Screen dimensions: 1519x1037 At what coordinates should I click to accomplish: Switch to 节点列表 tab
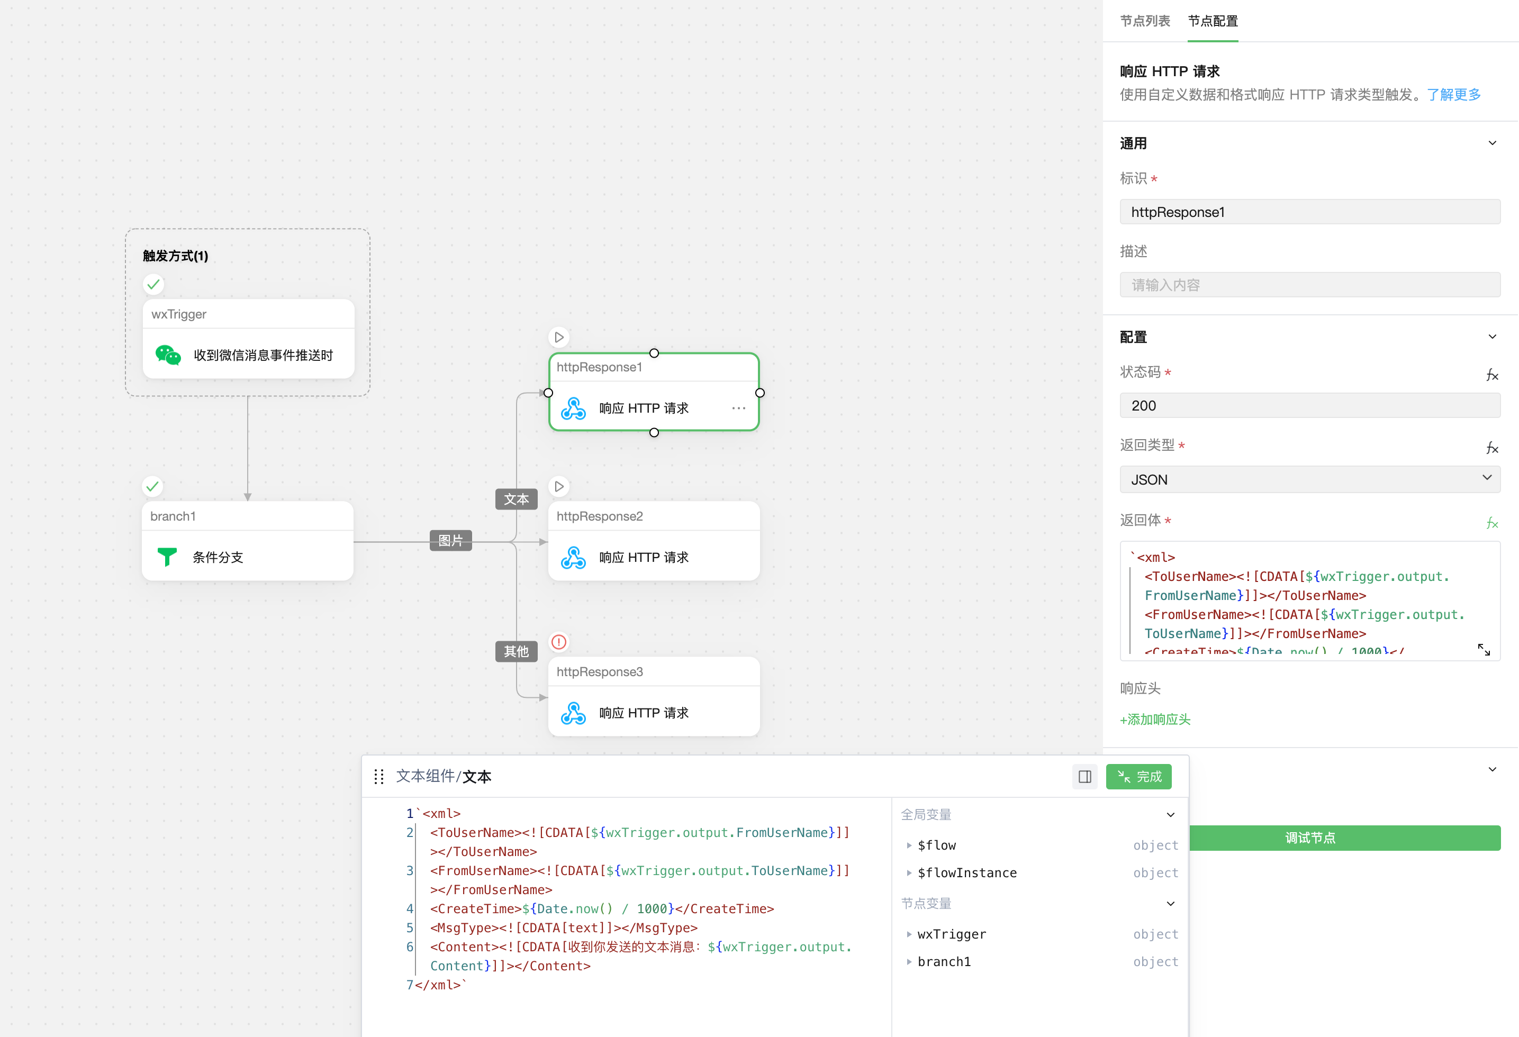(1144, 21)
